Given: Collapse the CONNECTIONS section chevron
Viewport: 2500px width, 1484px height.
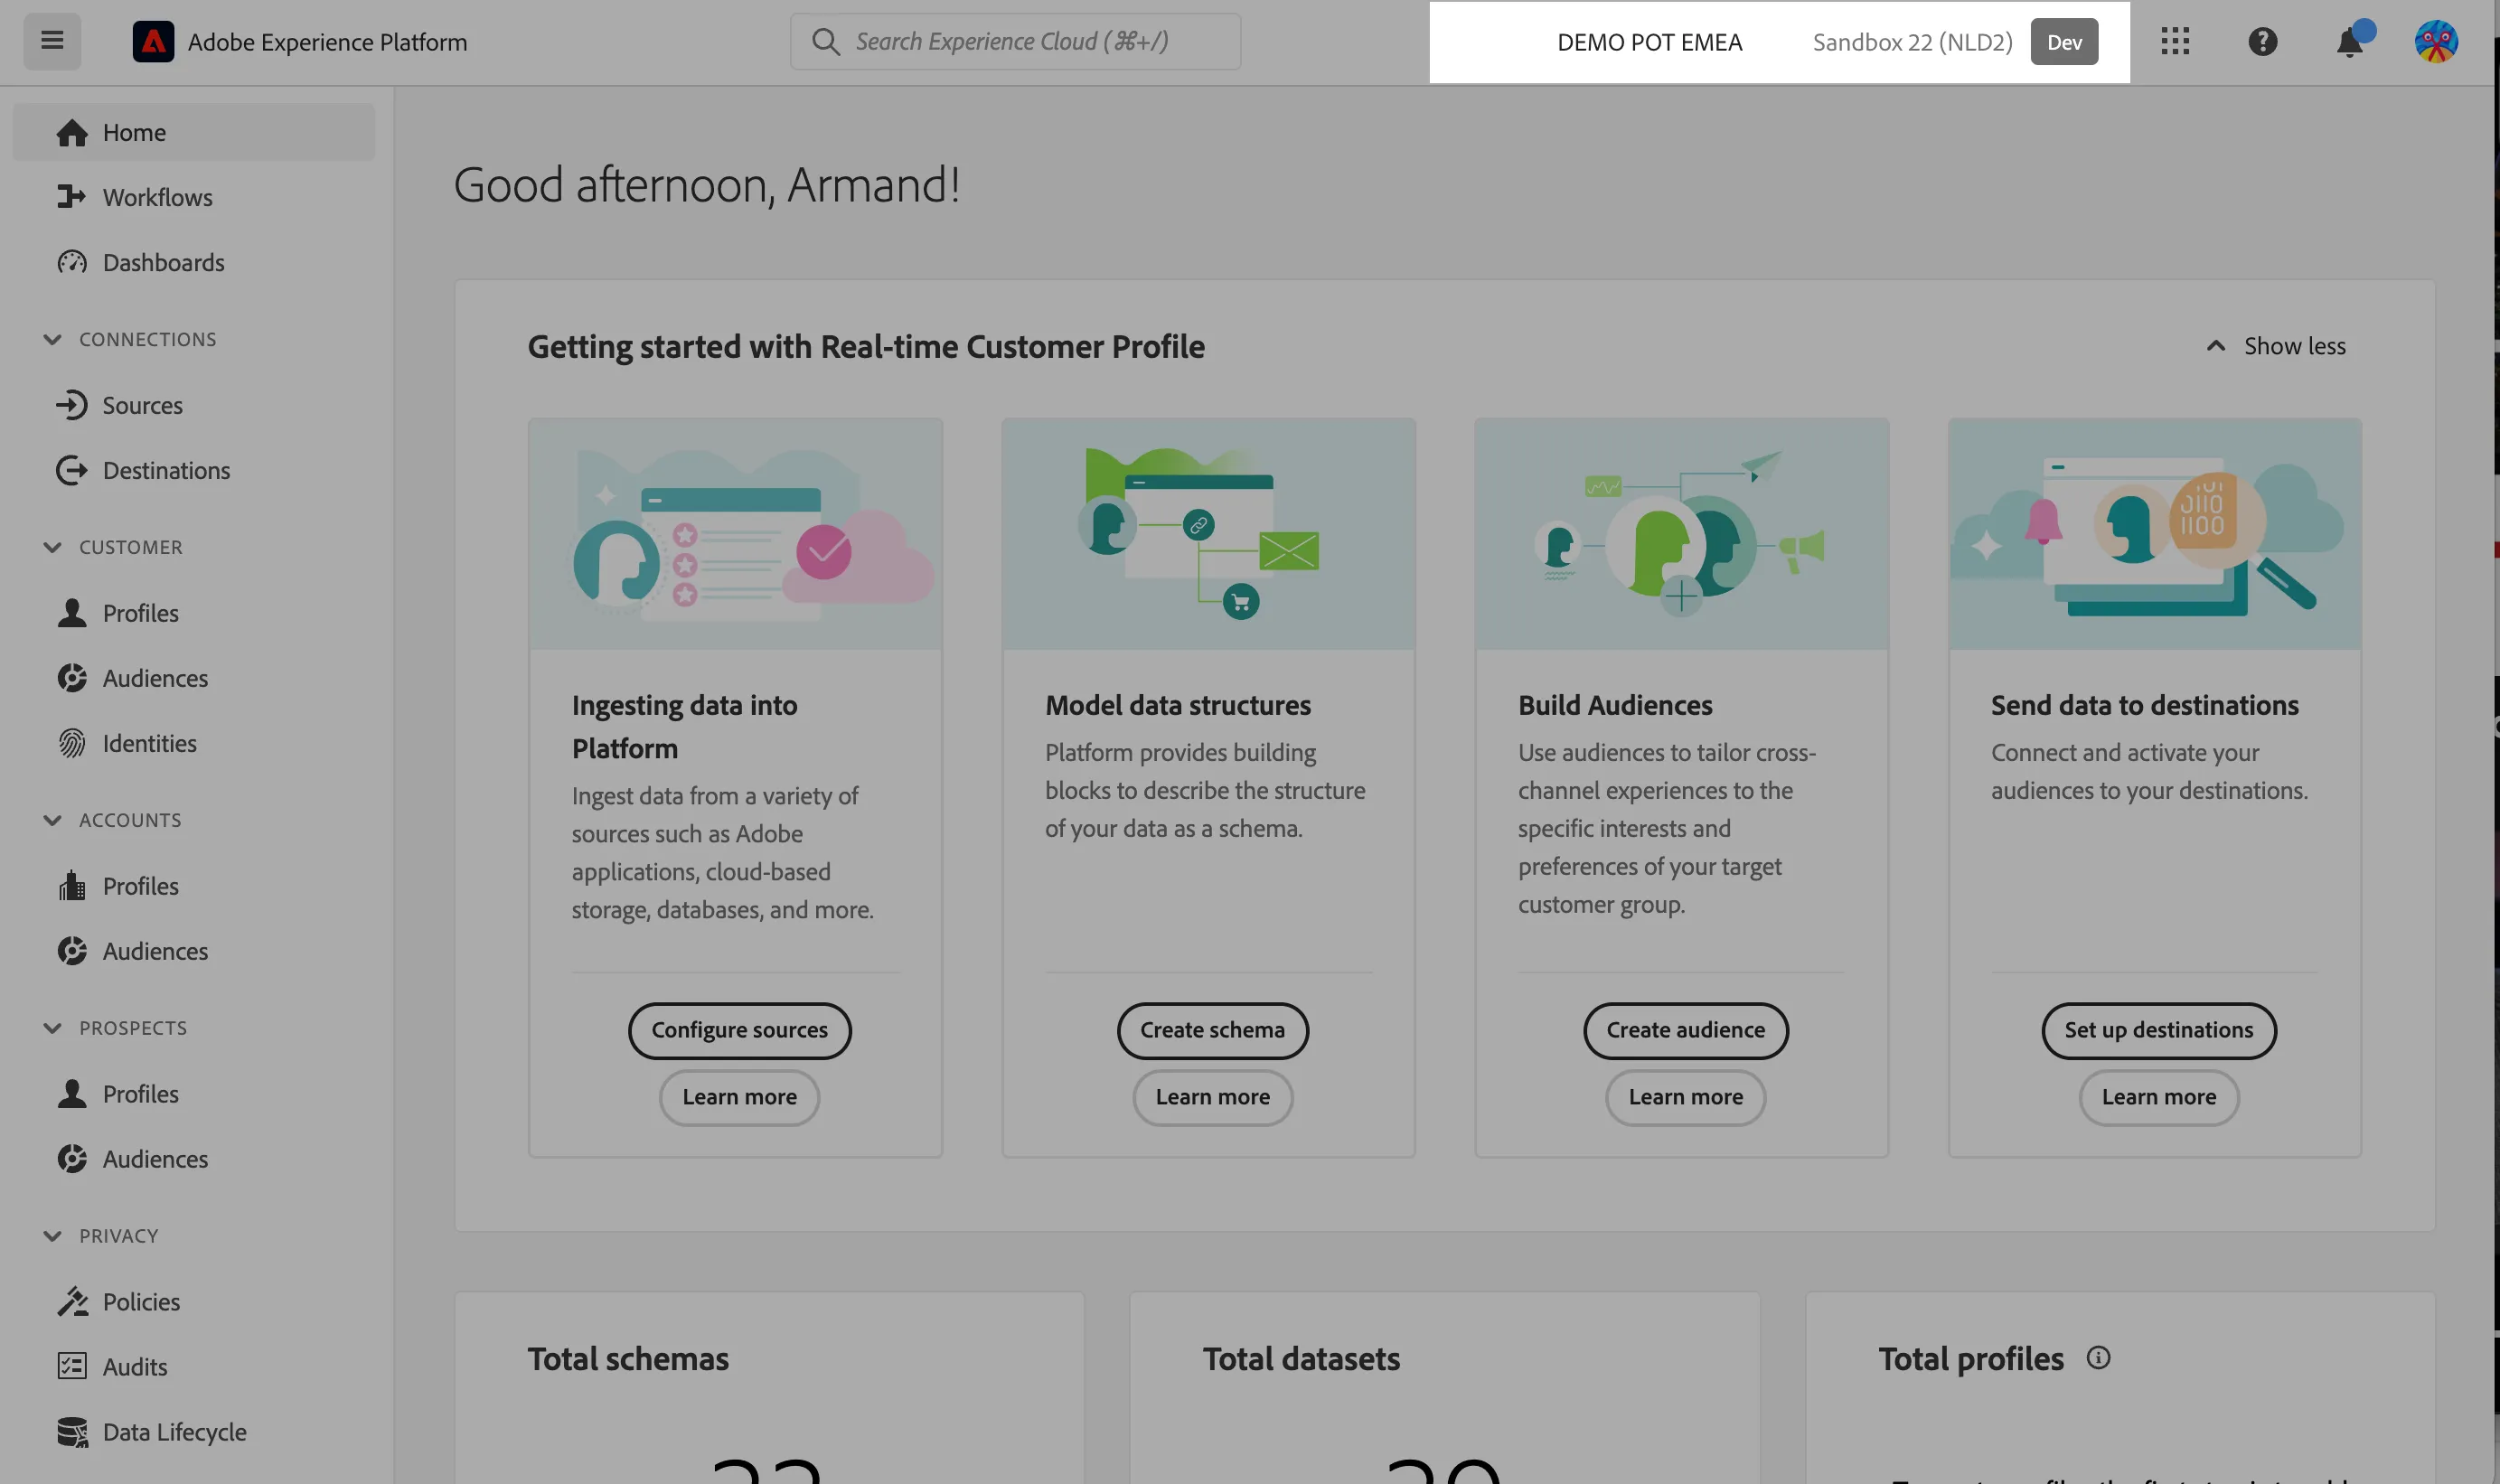Looking at the screenshot, I should click(x=52, y=339).
